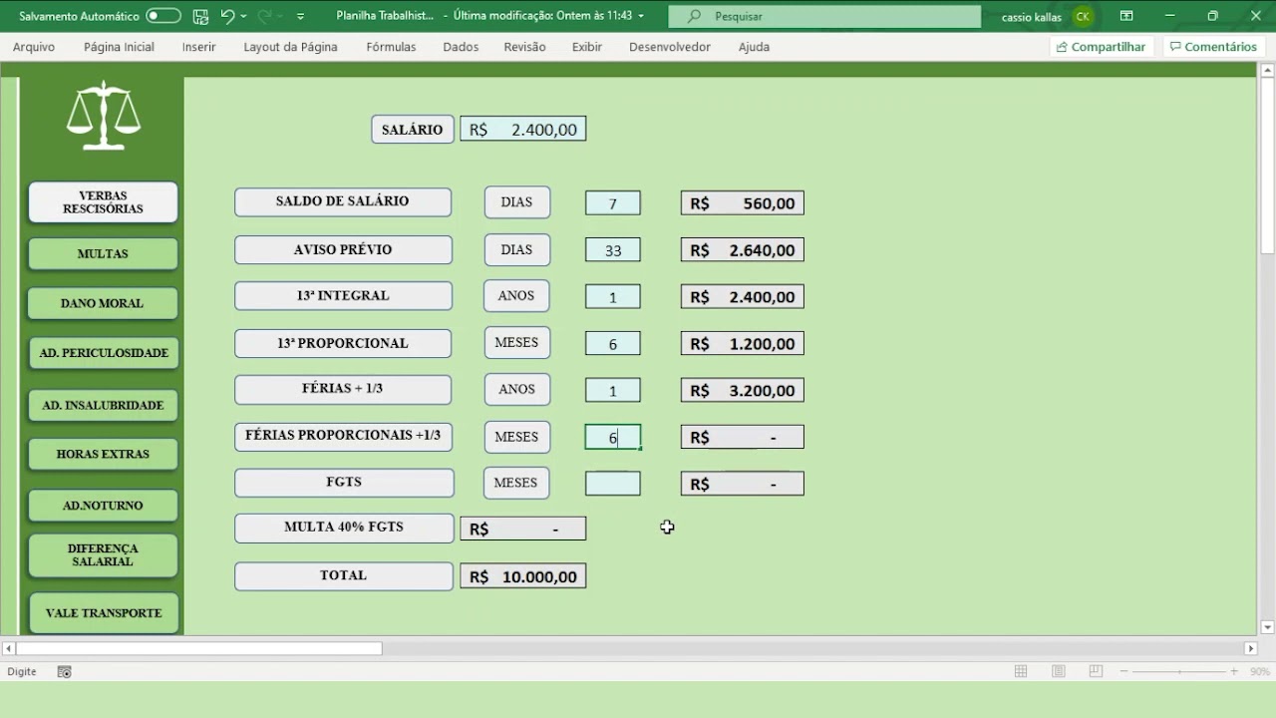Select the salary value R$ 2.400,00 cell
The image size is (1276, 718).
pos(523,130)
